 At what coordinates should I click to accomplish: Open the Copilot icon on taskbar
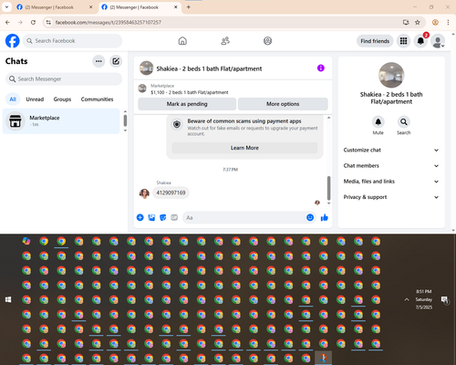[x=26, y=241]
